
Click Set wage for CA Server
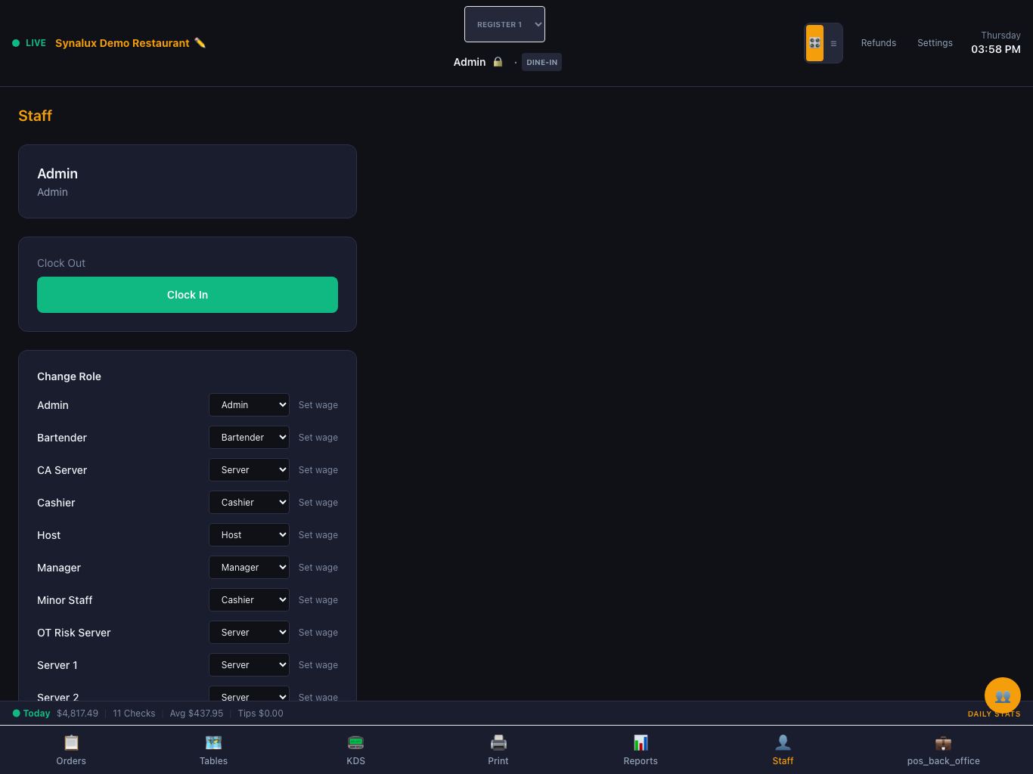coord(318,470)
